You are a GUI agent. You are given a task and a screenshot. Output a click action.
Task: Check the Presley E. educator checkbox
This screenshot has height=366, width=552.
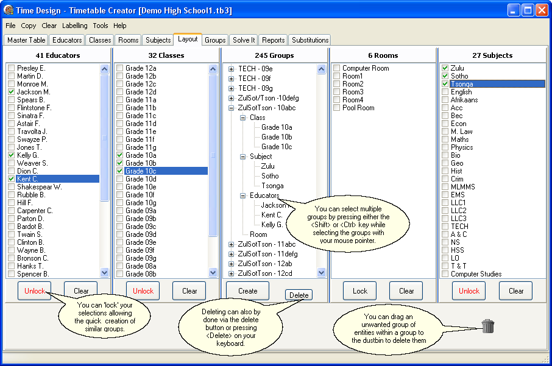pyautogui.click(x=11, y=68)
